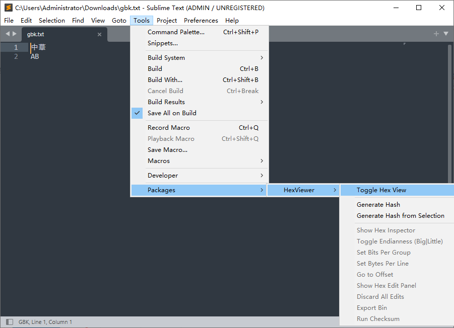Click Discard All Edits entry
Image resolution: width=454 pixels, height=328 pixels.
pos(397,297)
